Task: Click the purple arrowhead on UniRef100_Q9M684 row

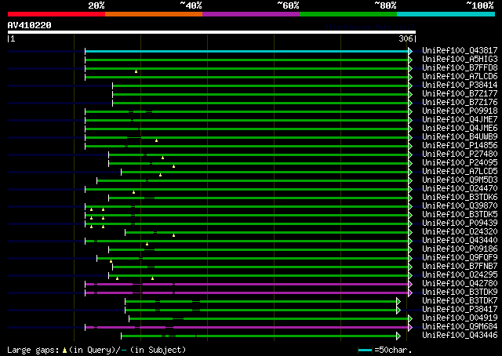Action: pos(410,328)
